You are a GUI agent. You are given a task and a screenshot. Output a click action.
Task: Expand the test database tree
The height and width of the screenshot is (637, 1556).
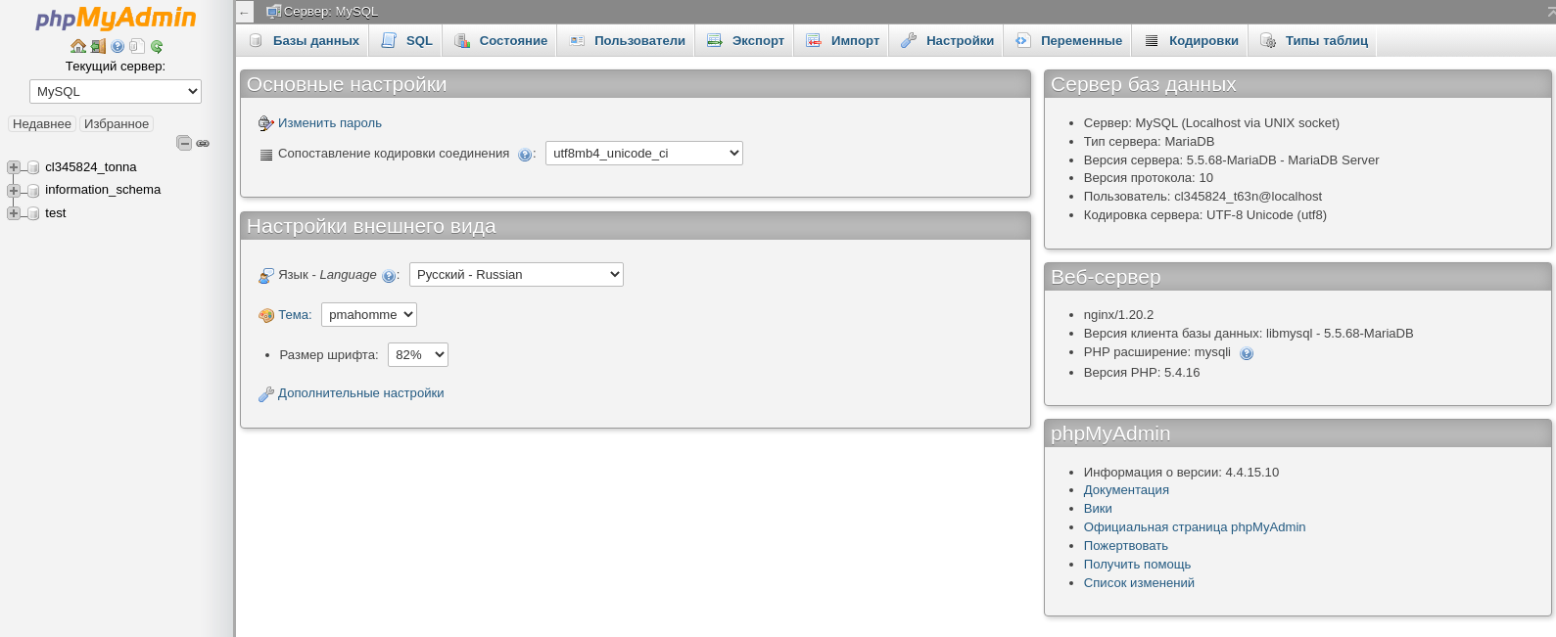click(14, 213)
